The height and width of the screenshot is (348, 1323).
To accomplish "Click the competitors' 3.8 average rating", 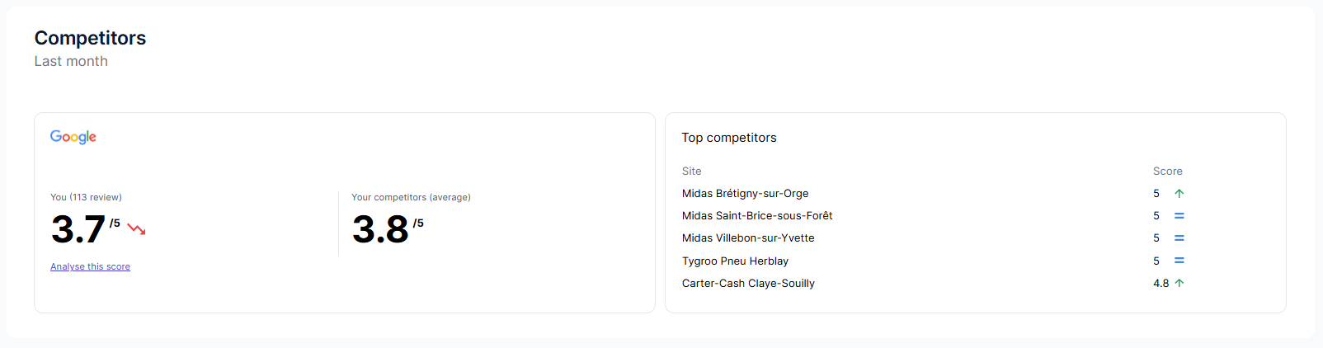I will (x=380, y=229).
